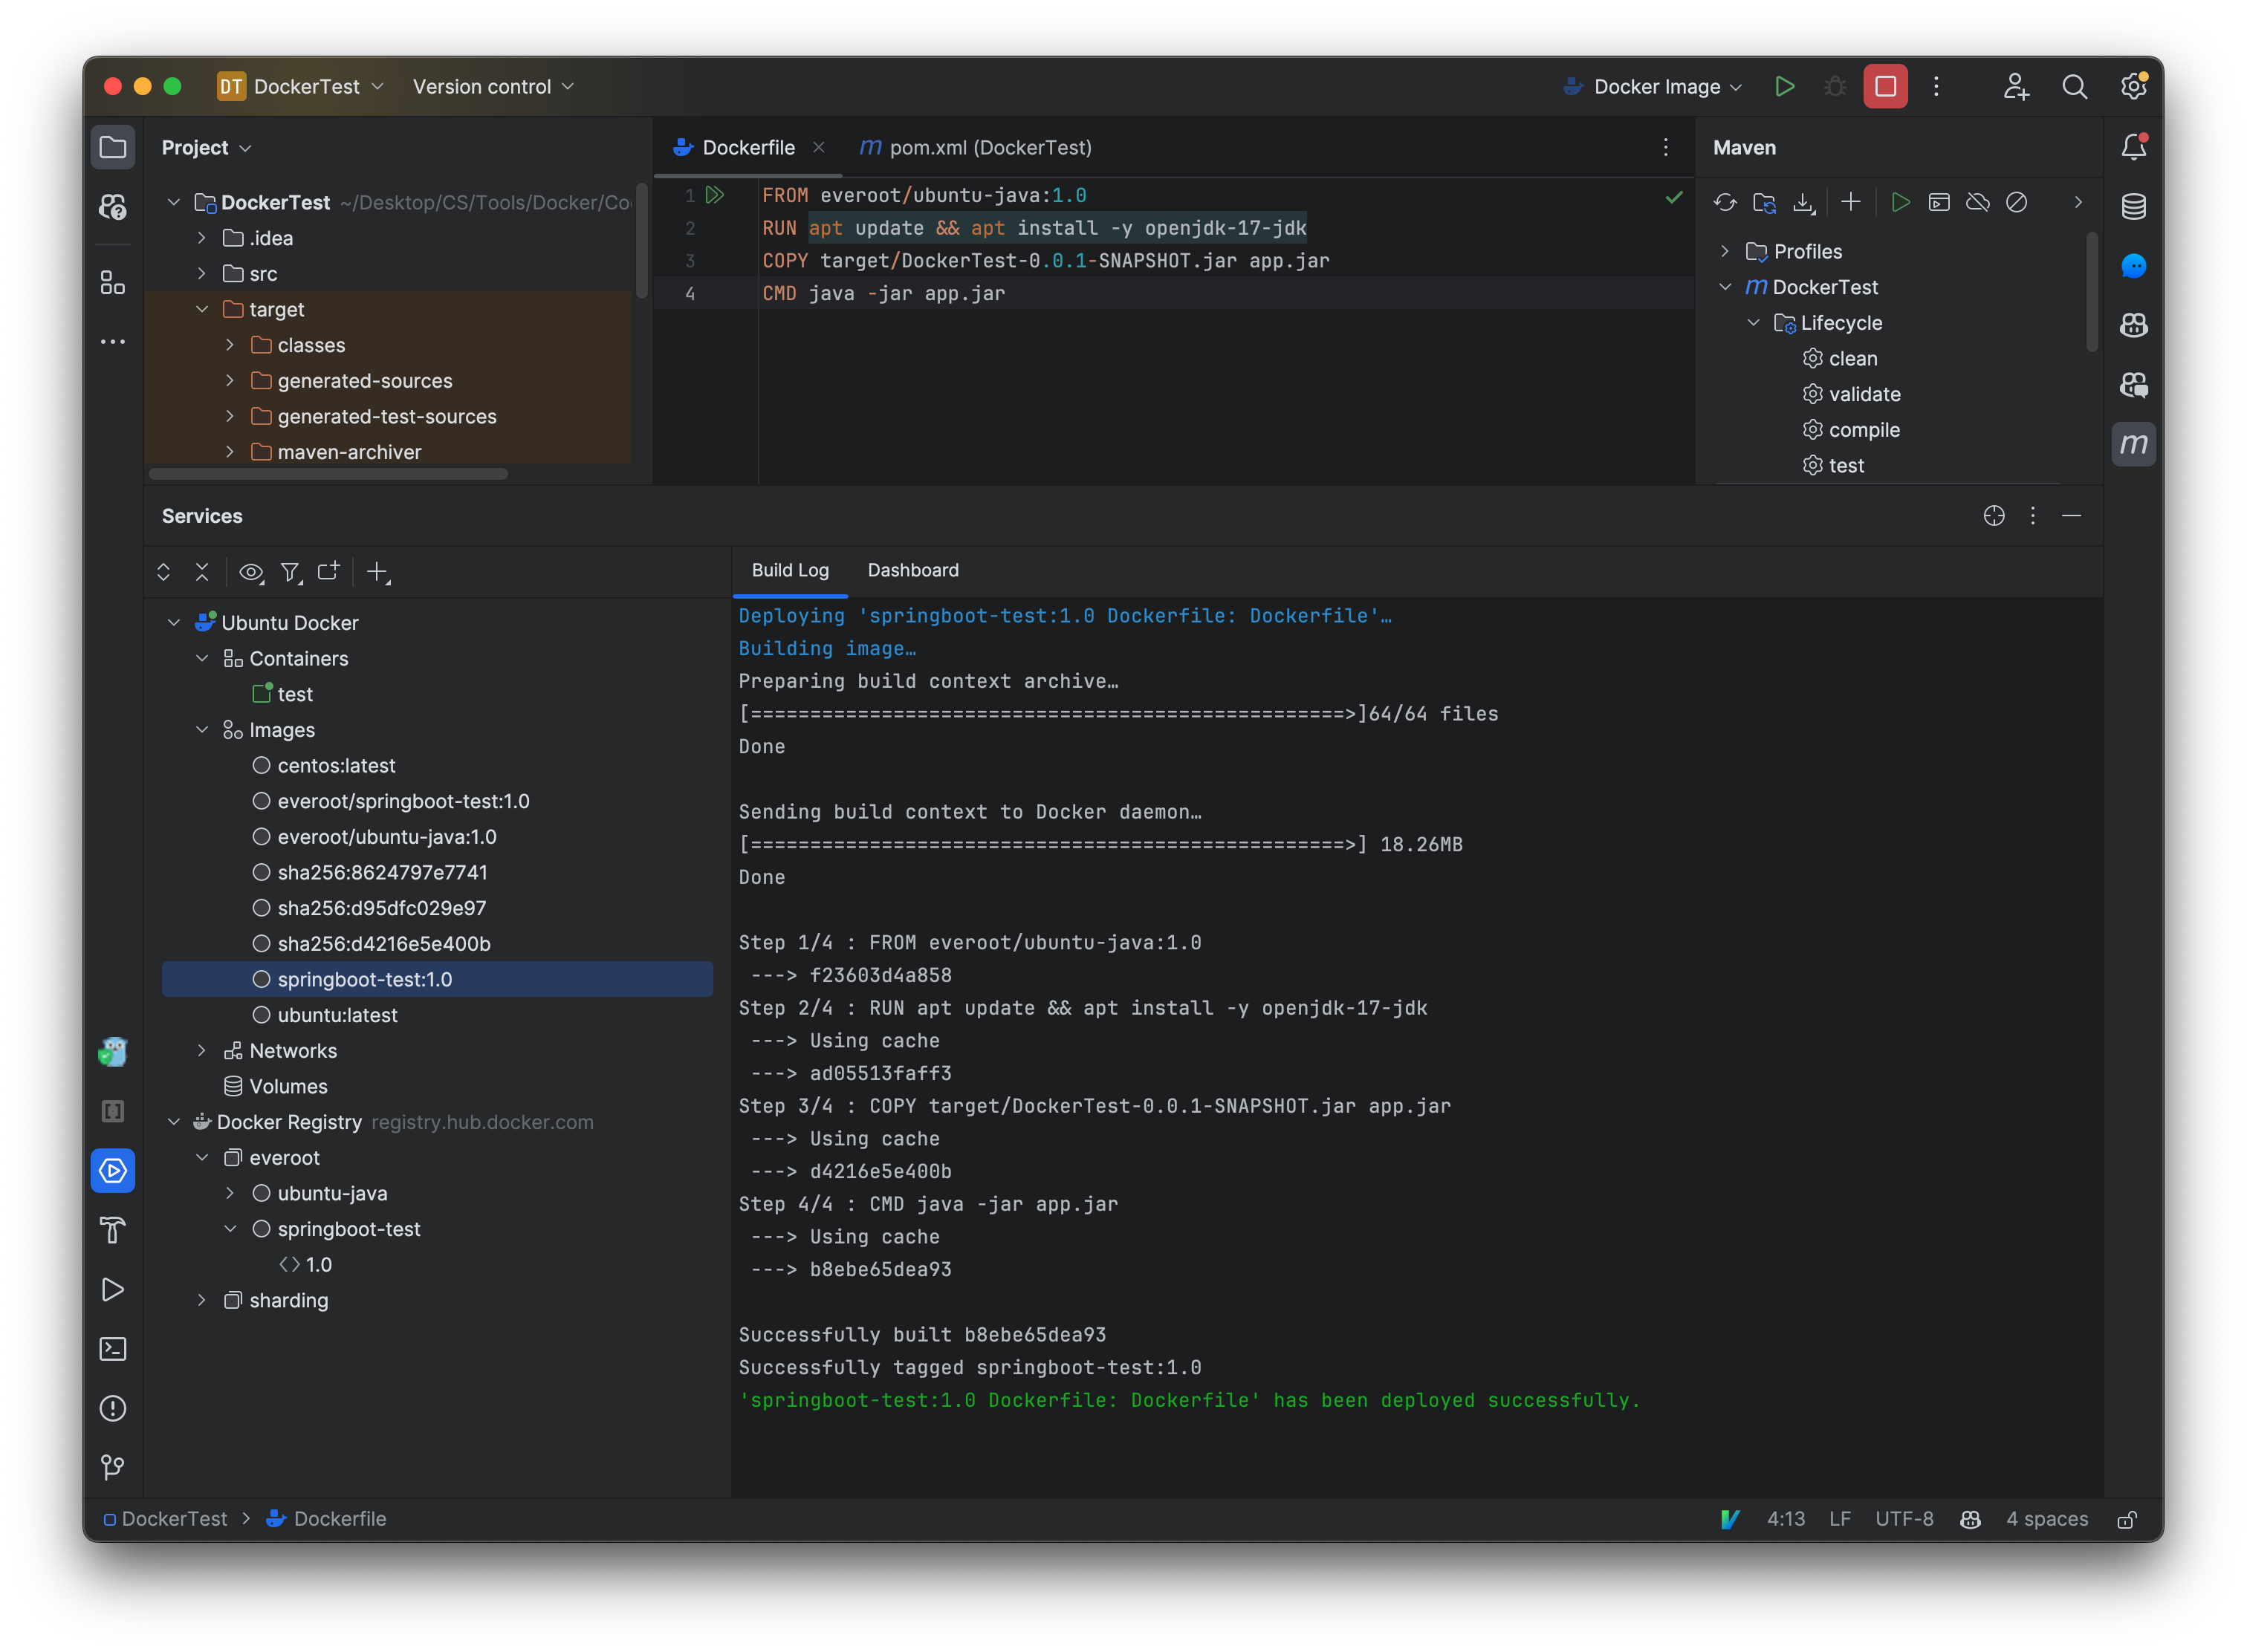
Task: Expand the sharding repository node
Action: tap(202, 1300)
